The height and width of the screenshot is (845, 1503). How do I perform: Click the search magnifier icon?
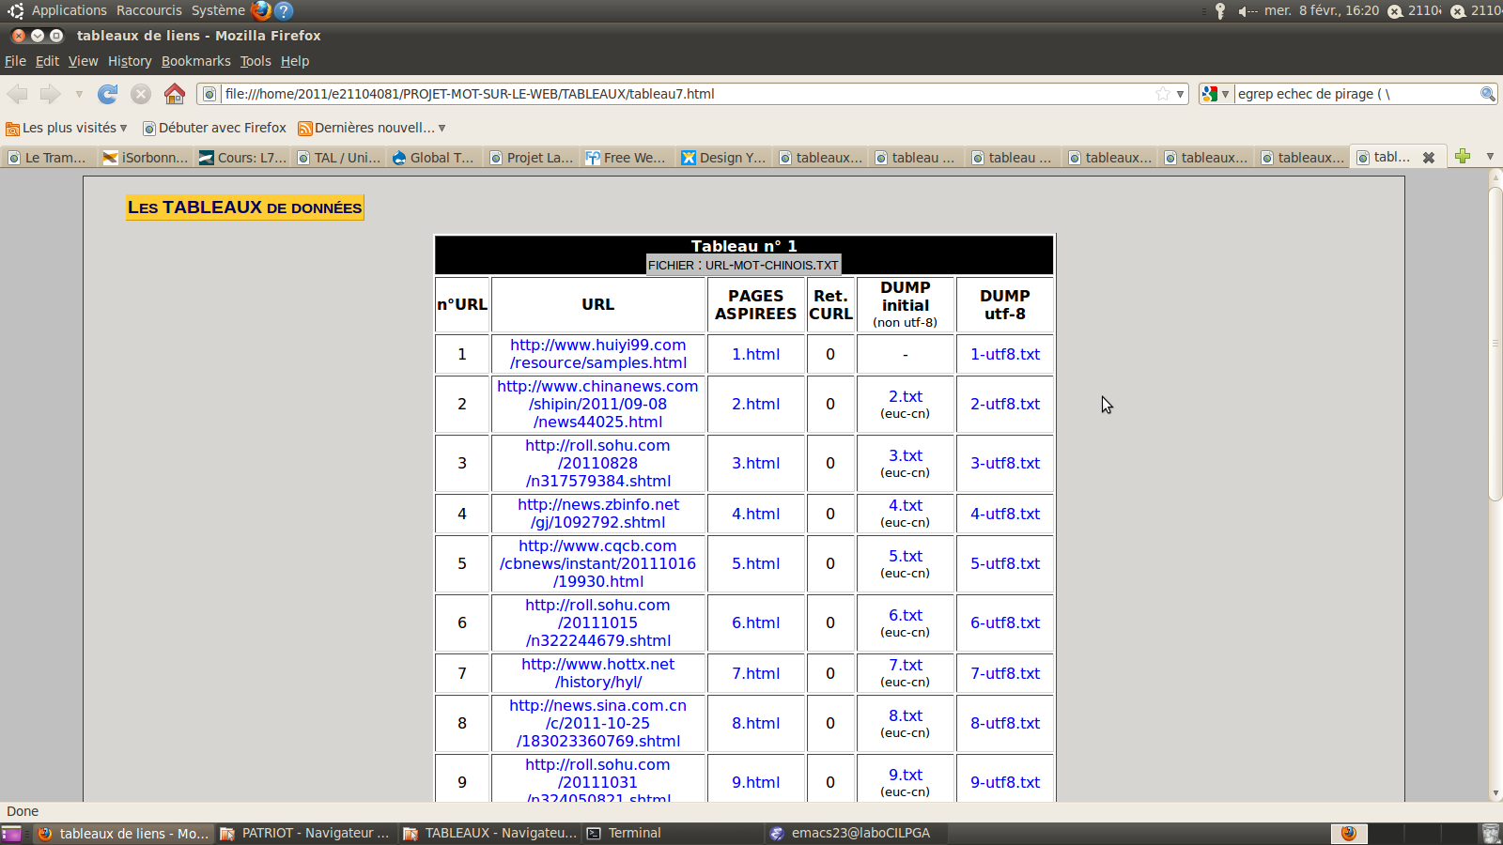point(1487,94)
